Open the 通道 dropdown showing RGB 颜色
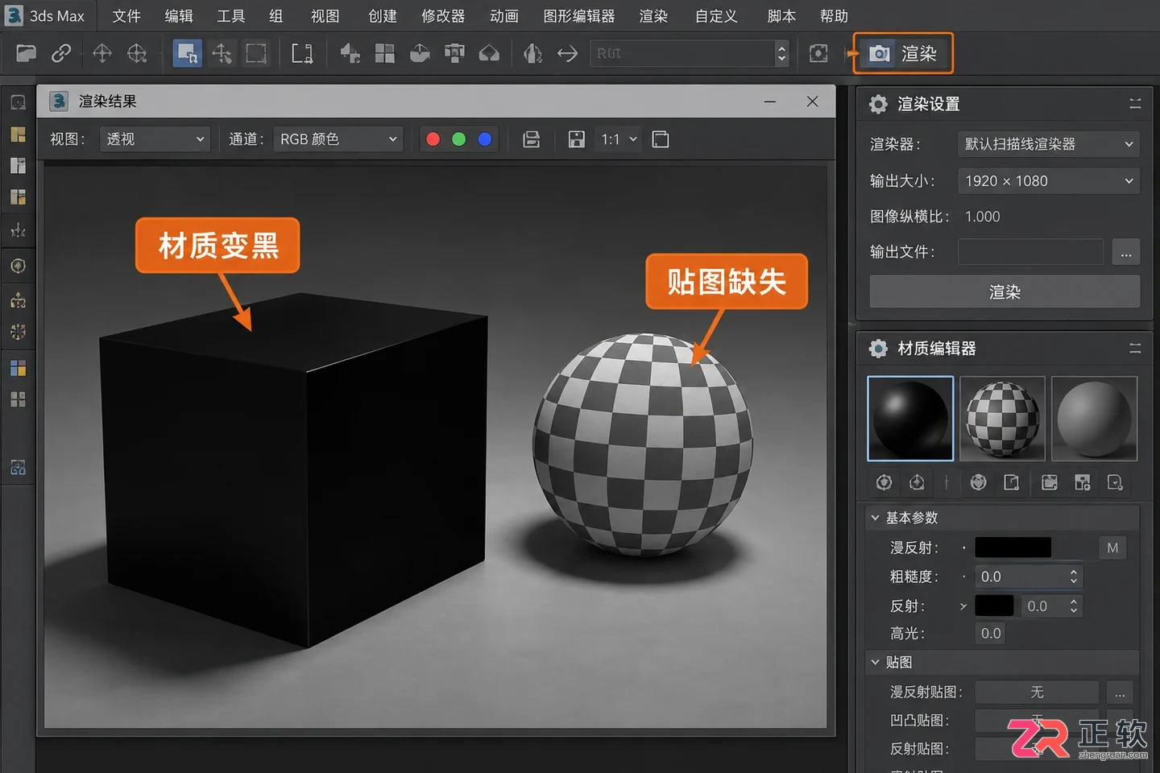The width and height of the screenshot is (1160, 773). (338, 139)
